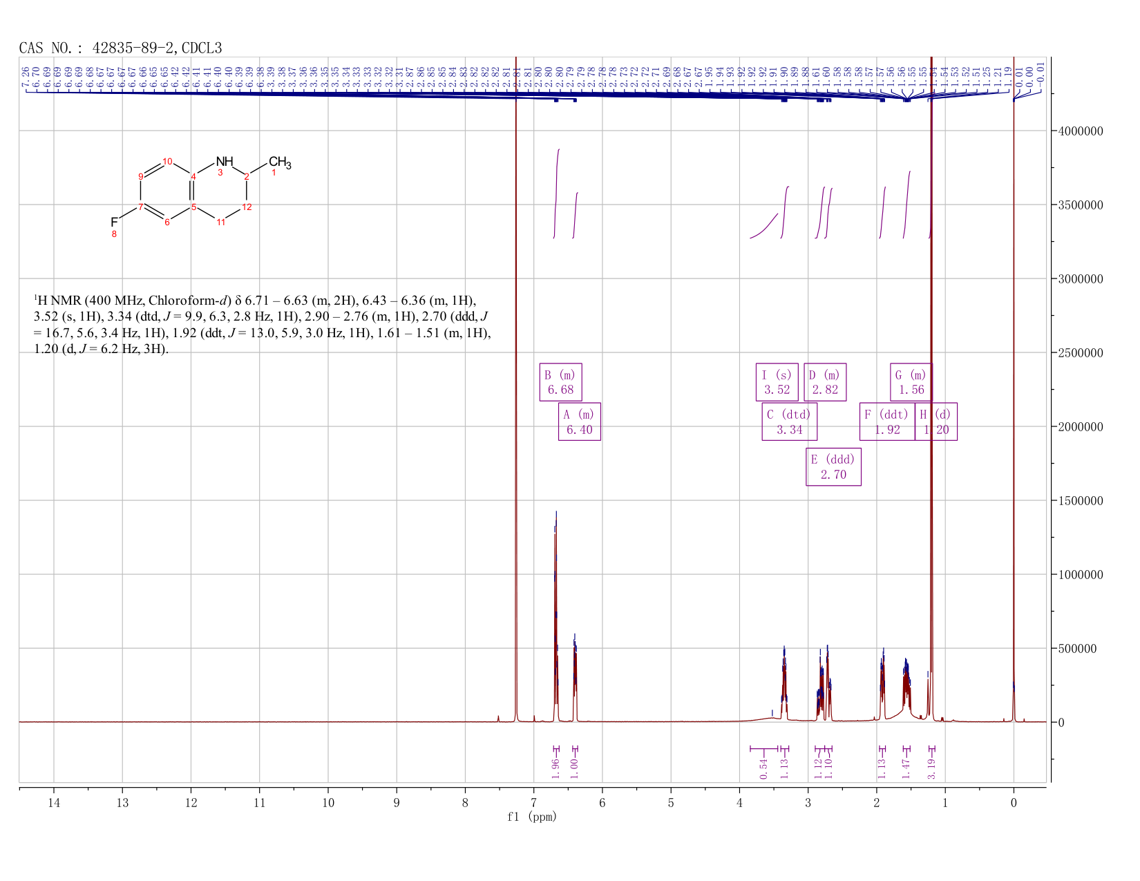Viewport: 1140px width, 881px height.
Task: Click the integral value 1.00
Action: (x=574, y=768)
